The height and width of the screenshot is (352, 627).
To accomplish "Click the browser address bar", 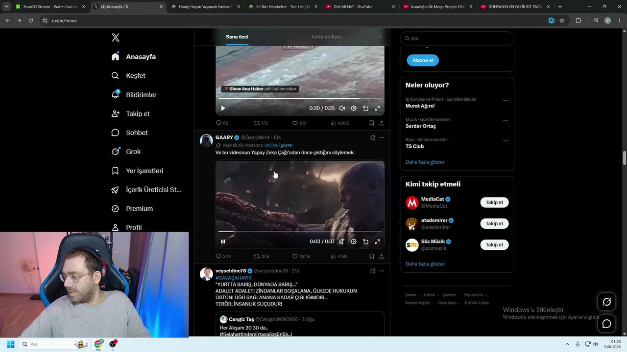I will [x=294, y=21].
